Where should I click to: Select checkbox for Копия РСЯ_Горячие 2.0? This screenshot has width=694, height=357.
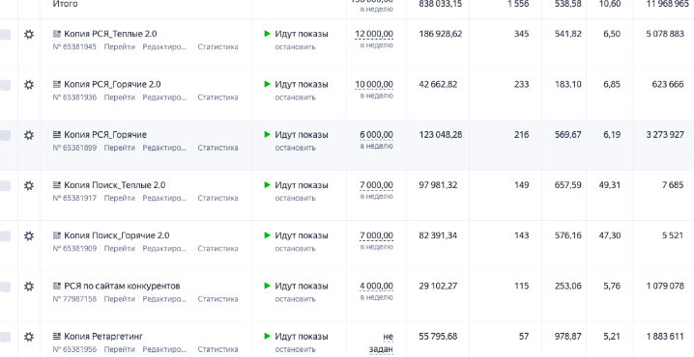click(5, 85)
